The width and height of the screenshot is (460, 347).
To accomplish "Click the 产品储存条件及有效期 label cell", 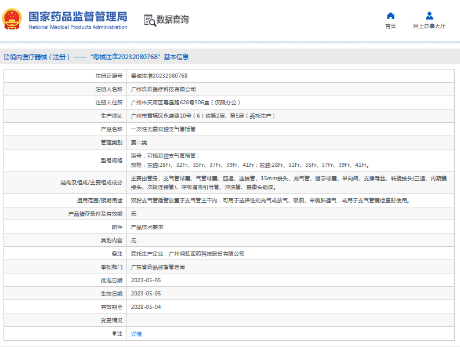I will tap(65, 214).
